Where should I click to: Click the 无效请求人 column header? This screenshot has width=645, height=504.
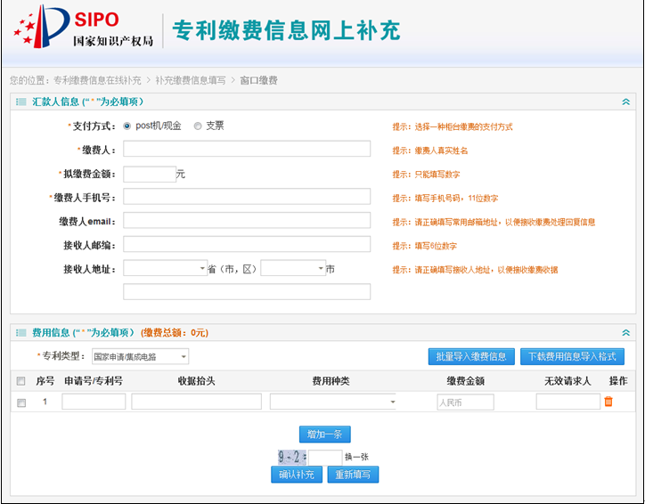567,381
